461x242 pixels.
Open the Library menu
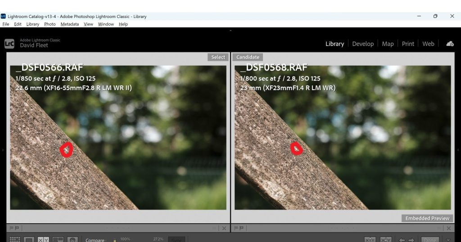click(x=32, y=24)
